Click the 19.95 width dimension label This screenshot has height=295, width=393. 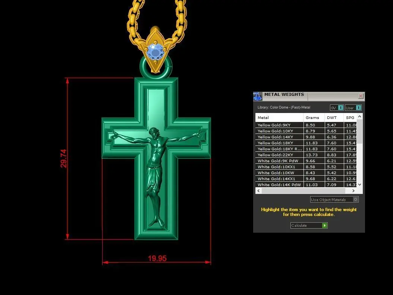point(157,258)
